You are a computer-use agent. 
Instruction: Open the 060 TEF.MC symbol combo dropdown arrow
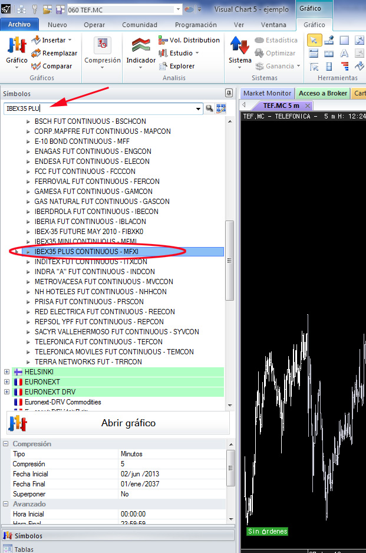[178, 9]
